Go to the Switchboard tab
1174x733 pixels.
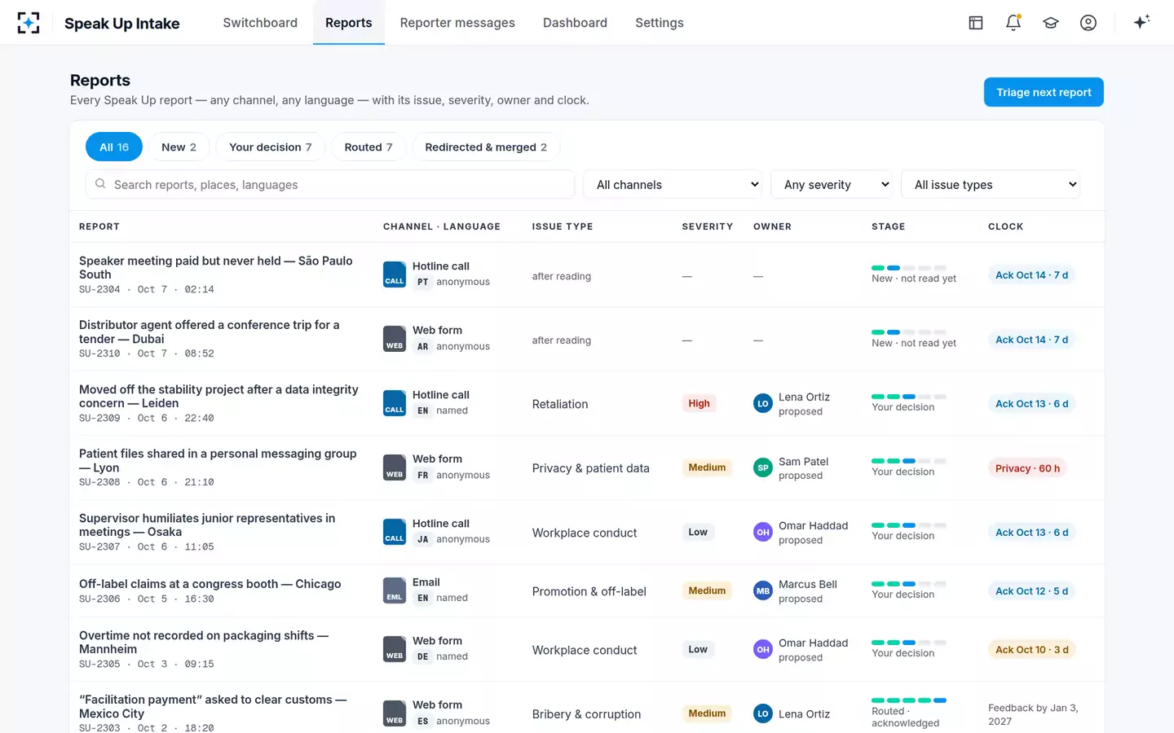[260, 23]
